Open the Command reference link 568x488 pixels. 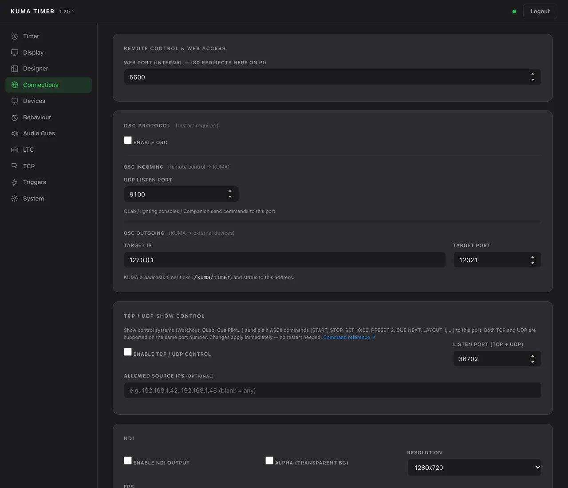click(x=349, y=337)
